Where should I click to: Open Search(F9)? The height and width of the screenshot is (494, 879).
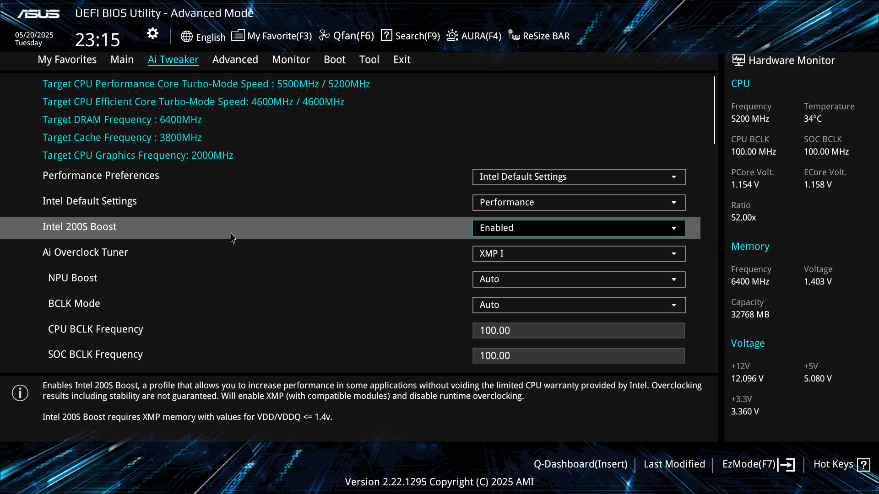tap(418, 36)
